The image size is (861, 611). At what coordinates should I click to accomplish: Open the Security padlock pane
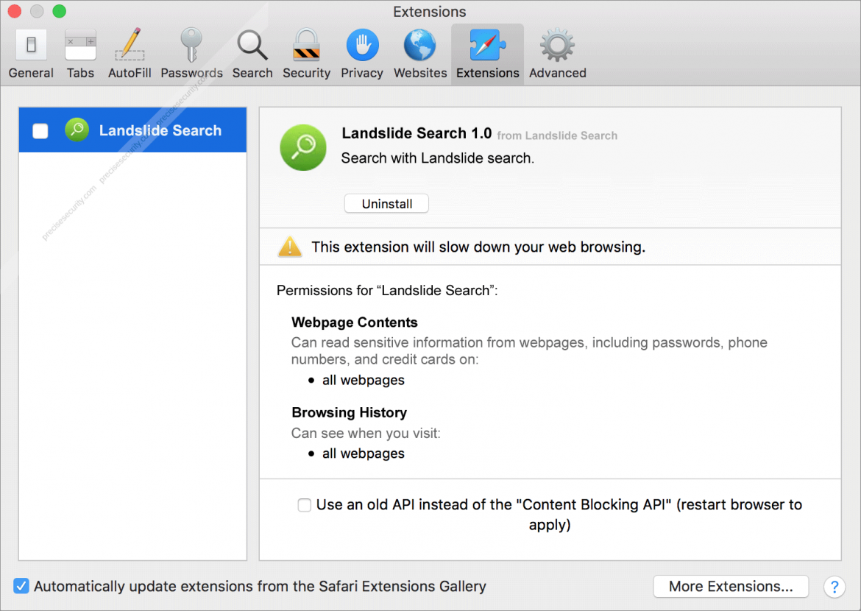[x=306, y=54]
